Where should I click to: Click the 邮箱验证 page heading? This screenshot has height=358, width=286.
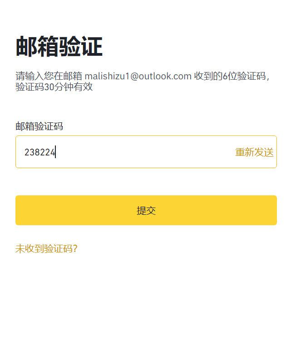pos(59,47)
